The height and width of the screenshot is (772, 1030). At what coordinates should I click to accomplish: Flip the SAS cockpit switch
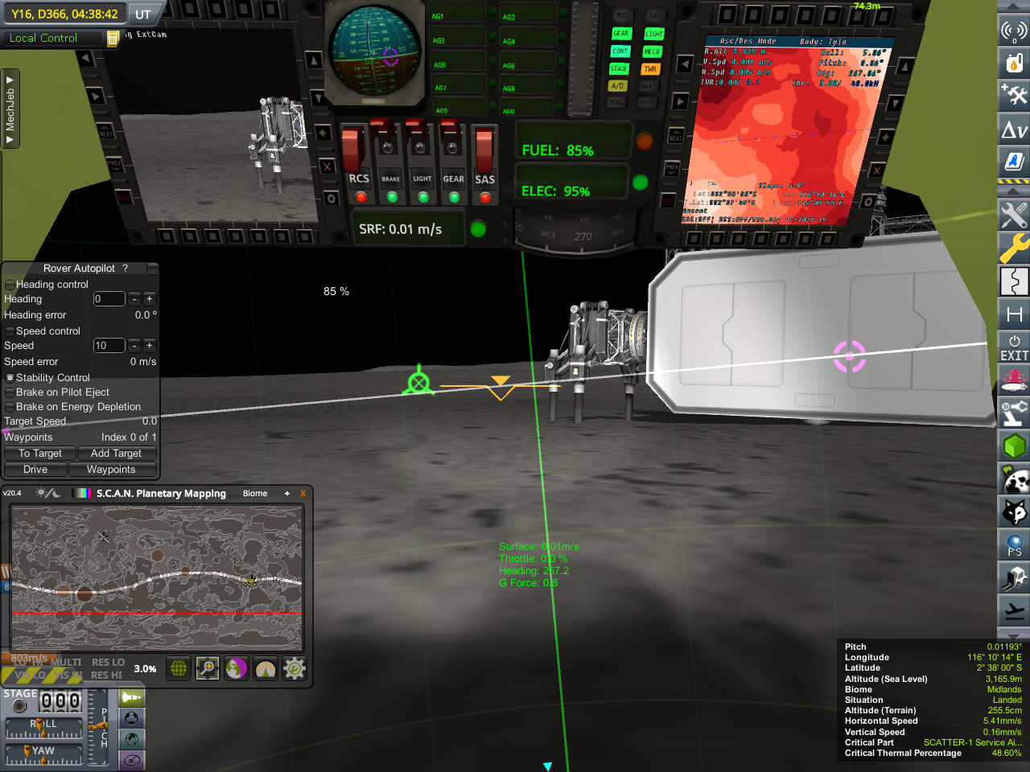484,149
